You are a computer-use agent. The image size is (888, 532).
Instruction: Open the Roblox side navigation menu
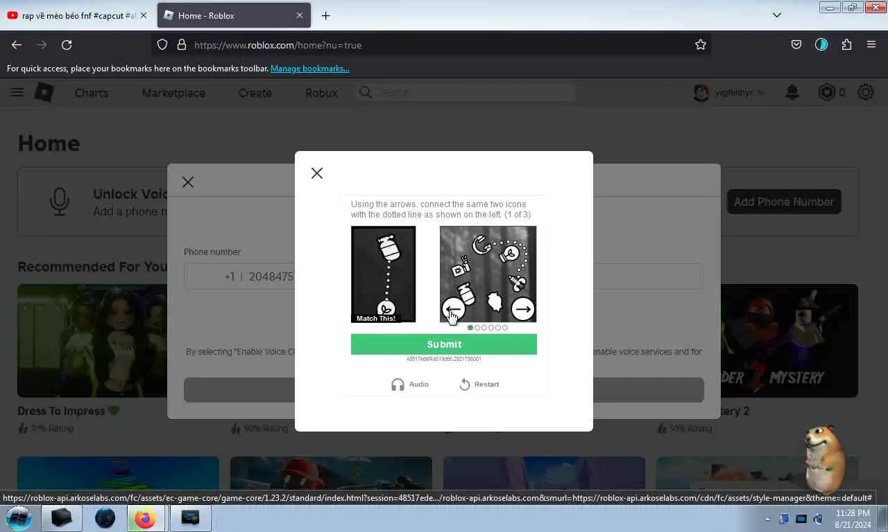coord(17,92)
